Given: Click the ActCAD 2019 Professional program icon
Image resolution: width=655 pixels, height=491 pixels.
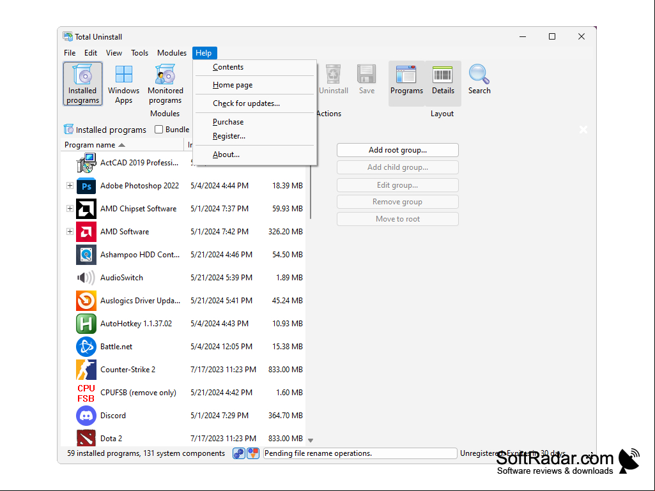Looking at the screenshot, I should pyautogui.click(x=86, y=163).
